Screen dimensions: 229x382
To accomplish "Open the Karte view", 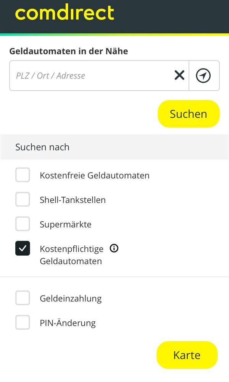I will pos(187,355).
